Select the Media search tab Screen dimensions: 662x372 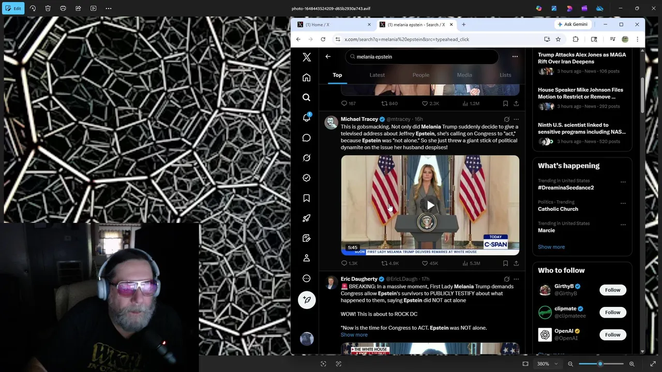[464, 75]
